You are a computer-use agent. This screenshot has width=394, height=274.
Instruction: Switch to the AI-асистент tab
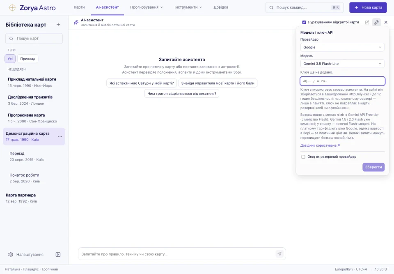pos(107,7)
